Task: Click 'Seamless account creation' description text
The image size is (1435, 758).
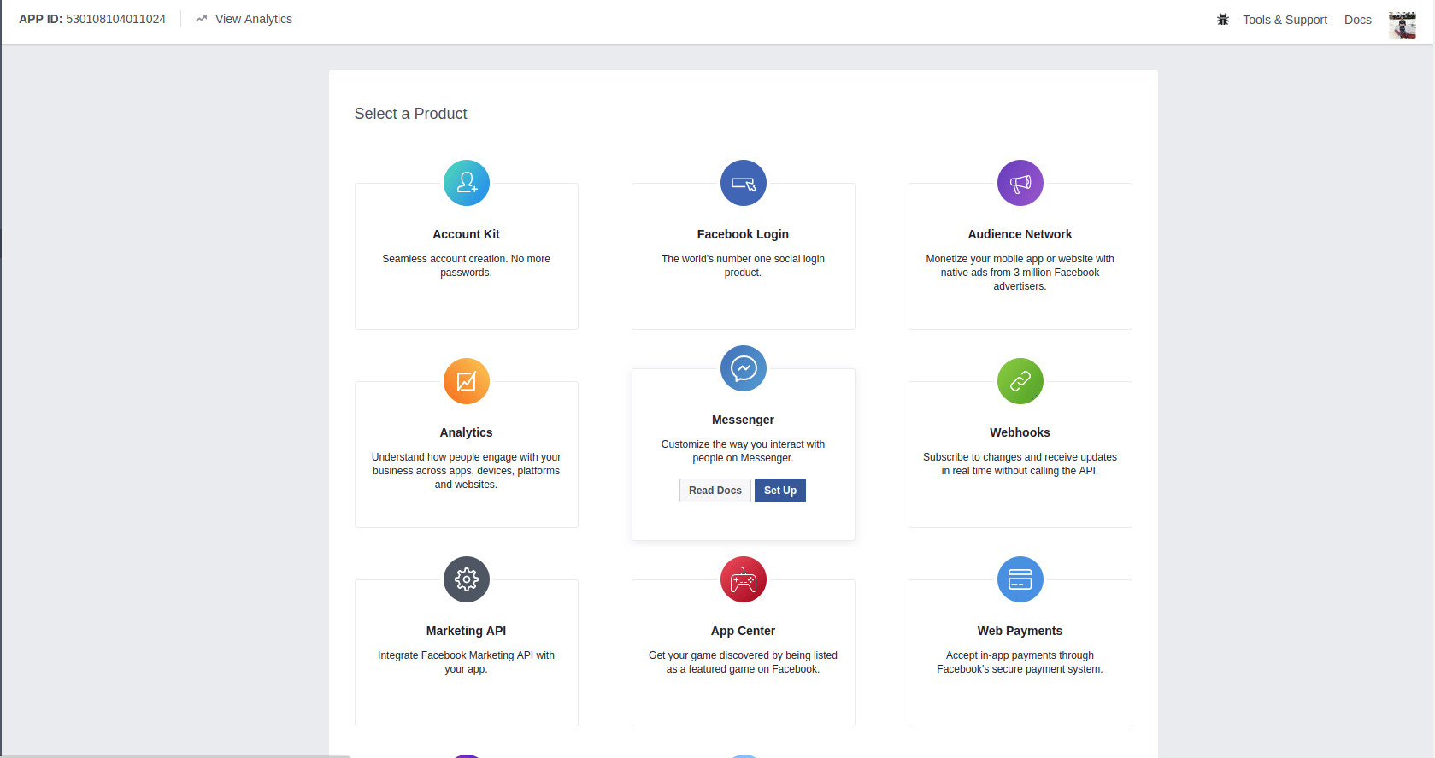Action: (x=466, y=266)
